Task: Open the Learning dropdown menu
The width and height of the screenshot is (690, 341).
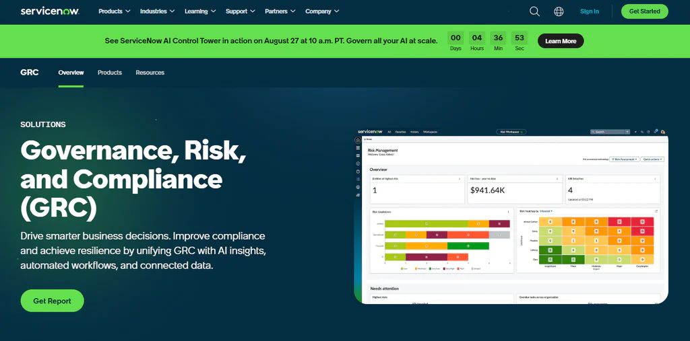Action: (x=200, y=11)
